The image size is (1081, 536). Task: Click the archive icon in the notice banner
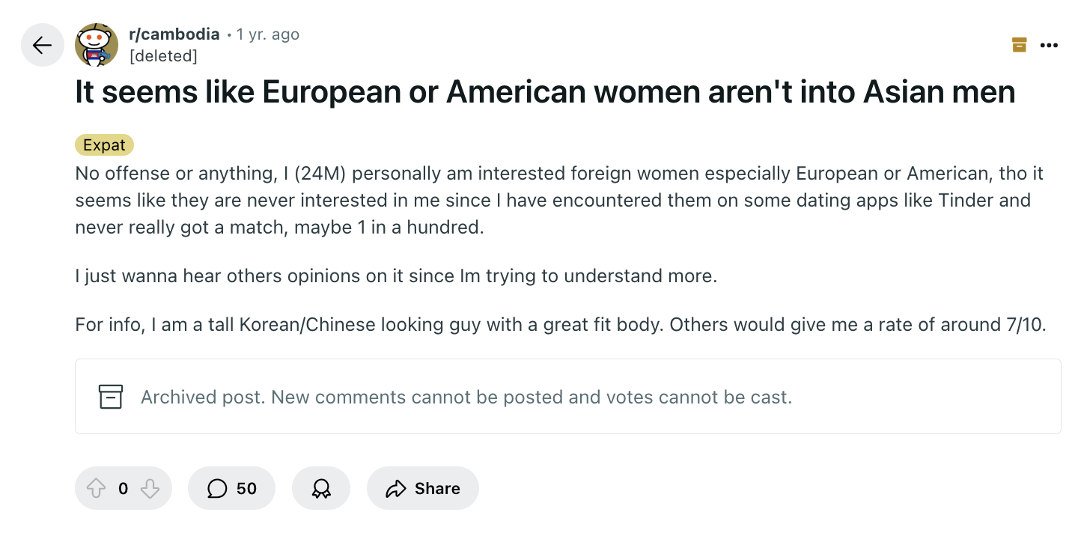[x=111, y=397]
